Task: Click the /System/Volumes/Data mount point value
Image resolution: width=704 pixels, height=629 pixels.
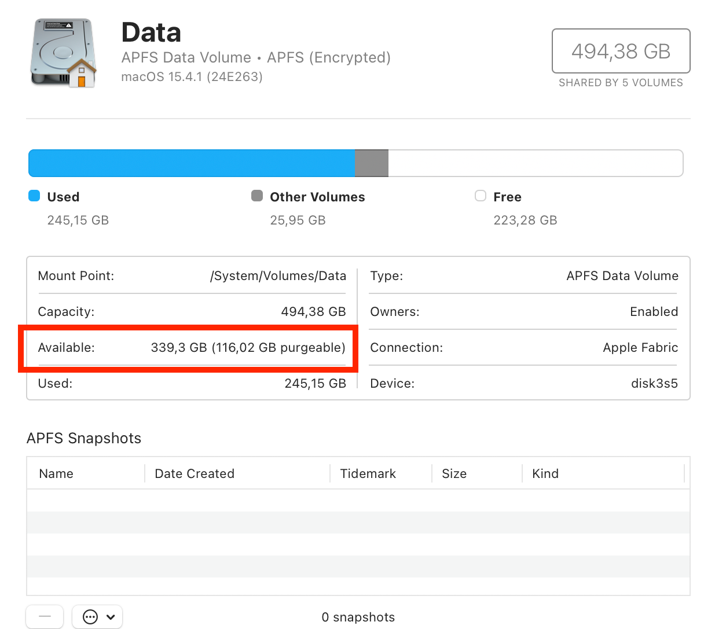Action: (278, 276)
